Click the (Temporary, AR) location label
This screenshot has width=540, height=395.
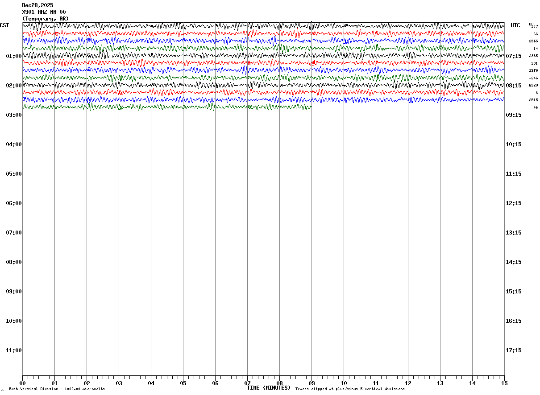click(x=46, y=19)
